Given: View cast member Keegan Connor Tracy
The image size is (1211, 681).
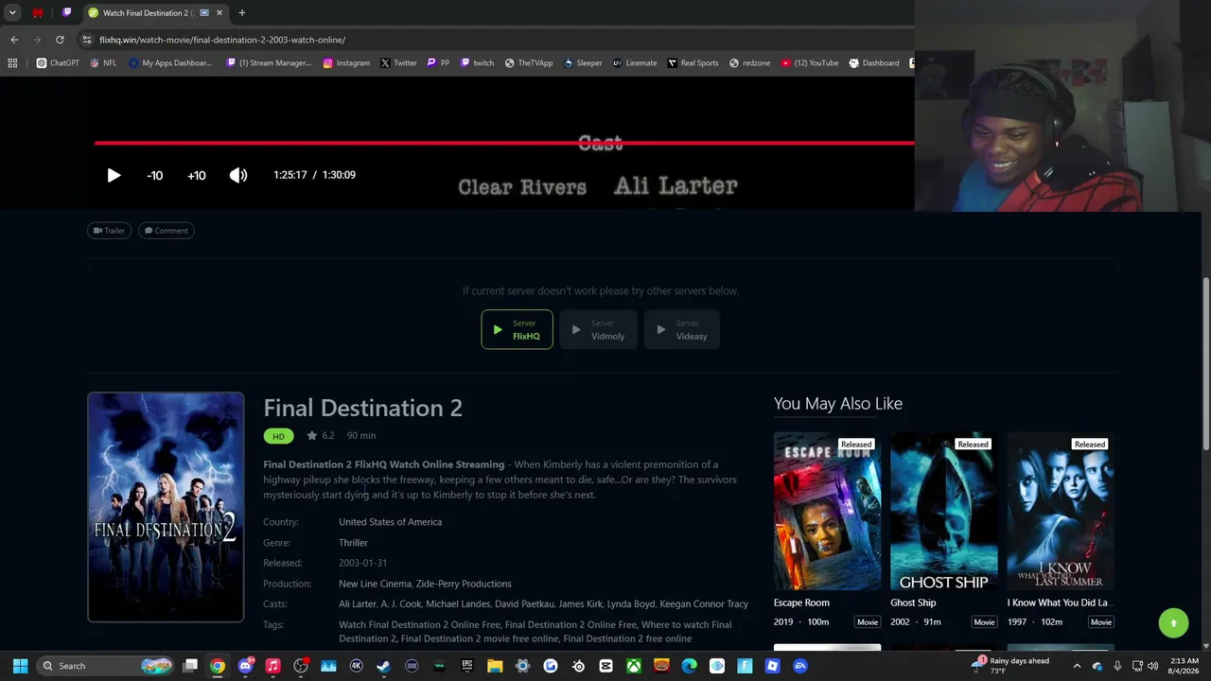Looking at the screenshot, I should [704, 604].
